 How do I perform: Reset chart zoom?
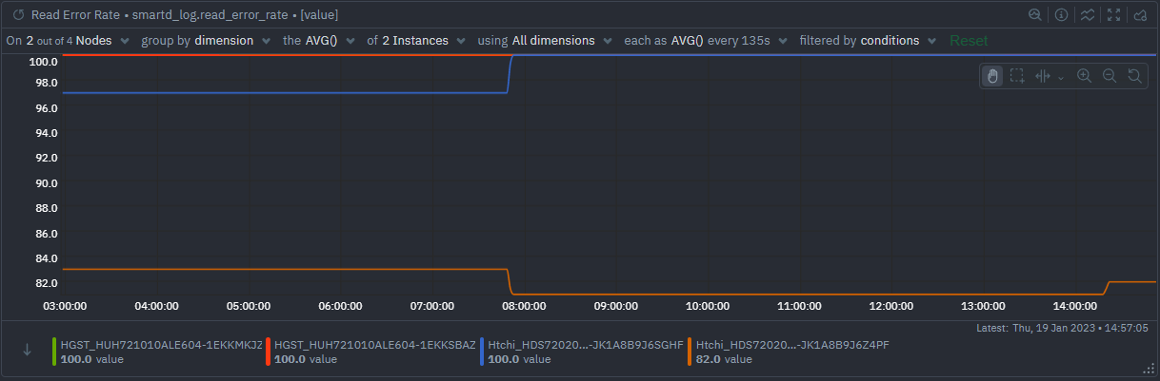(1133, 76)
